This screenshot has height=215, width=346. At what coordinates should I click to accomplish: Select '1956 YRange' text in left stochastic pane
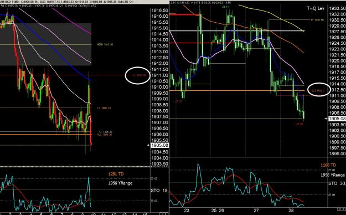click(120, 183)
